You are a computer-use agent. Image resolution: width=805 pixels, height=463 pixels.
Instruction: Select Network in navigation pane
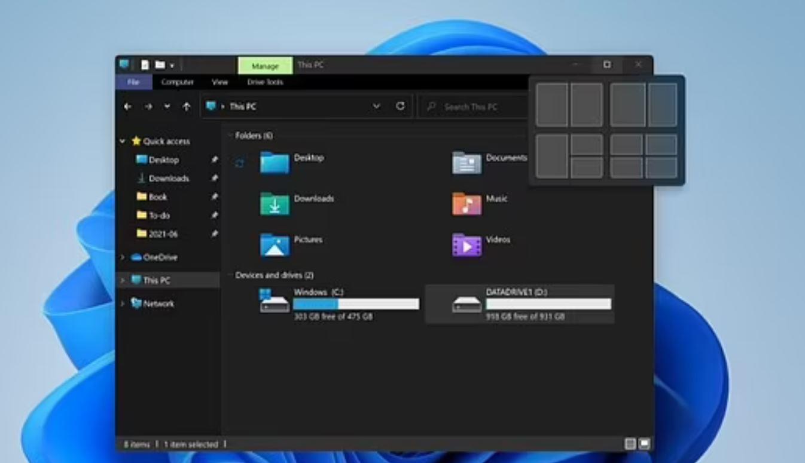click(x=153, y=303)
